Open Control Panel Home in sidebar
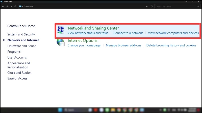Image resolution: width=202 pixels, height=113 pixels. click(x=21, y=26)
